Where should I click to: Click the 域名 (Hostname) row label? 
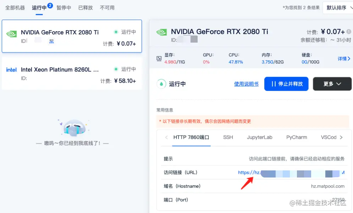[x=182, y=186]
